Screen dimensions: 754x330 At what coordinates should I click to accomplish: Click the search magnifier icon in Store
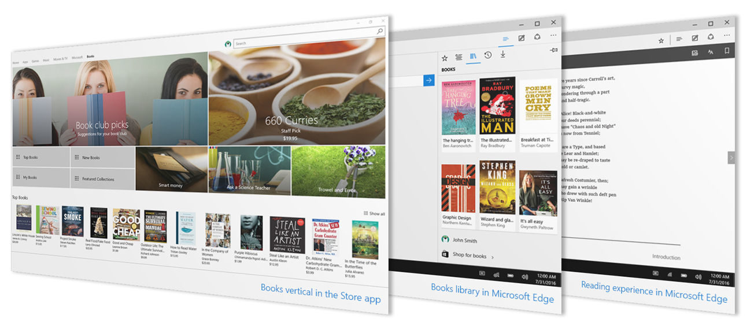pyautogui.click(x=380, y=32)
